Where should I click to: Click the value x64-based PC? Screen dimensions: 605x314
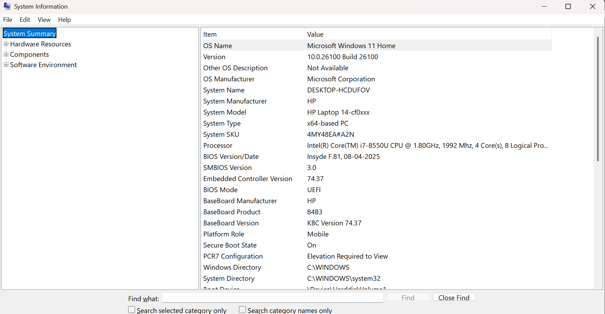pos(328,123)
